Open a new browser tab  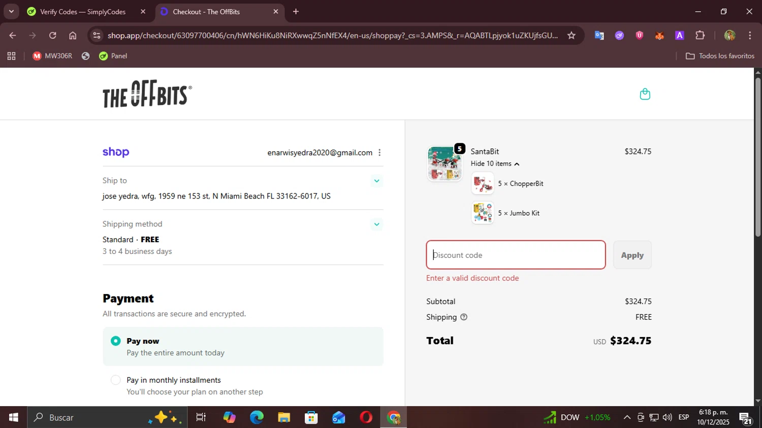pyautogui.click(x=296, y=12)
